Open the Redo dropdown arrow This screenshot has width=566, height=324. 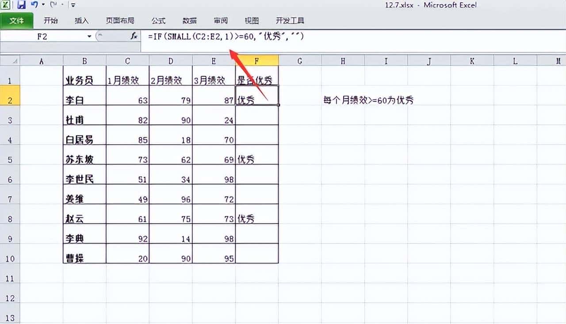point(62,4)
